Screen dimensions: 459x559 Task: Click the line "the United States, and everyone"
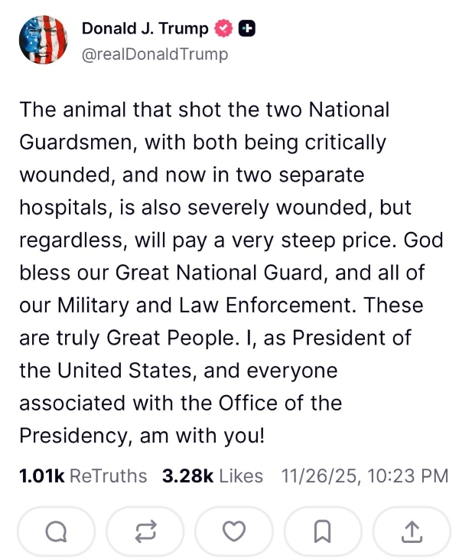pos(177,370)
